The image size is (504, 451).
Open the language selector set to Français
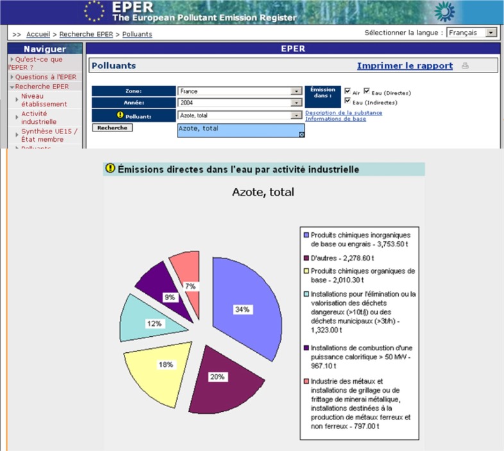coord(491,32)
